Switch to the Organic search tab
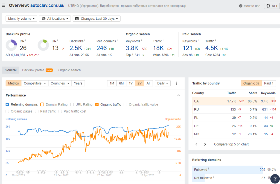The width and height of the screenshot is (280, 184). click(69, 70)
